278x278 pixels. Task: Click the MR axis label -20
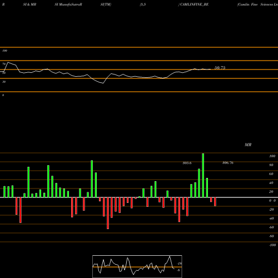tap(271, 210)
